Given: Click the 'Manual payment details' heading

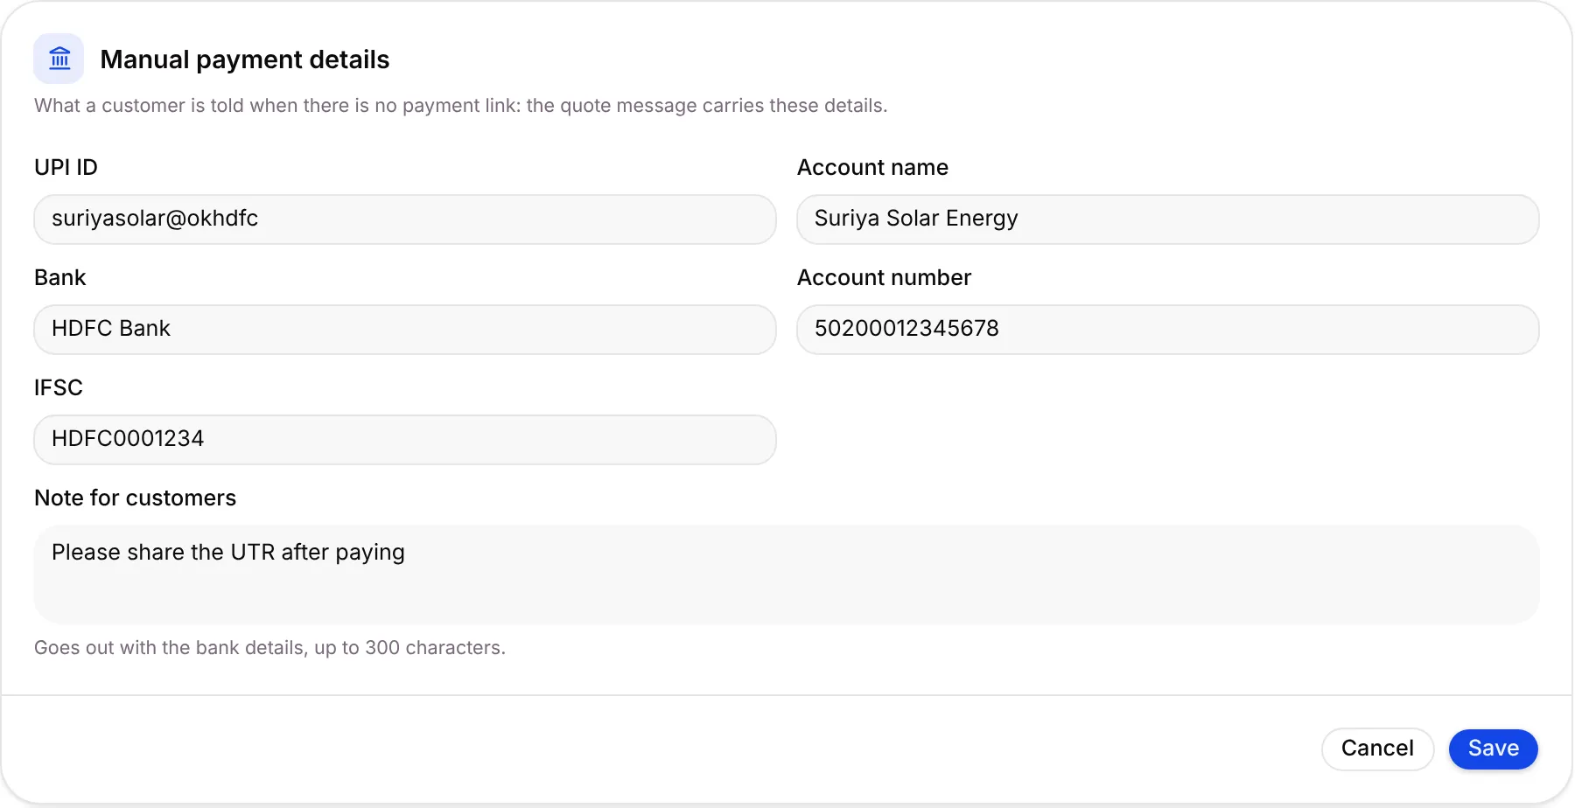Looking at the screenshot, I should coord(245,59).
